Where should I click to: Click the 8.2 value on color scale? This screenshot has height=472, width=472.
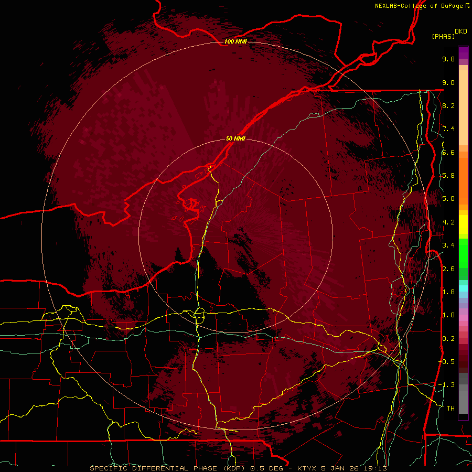[x=448, y=105]
